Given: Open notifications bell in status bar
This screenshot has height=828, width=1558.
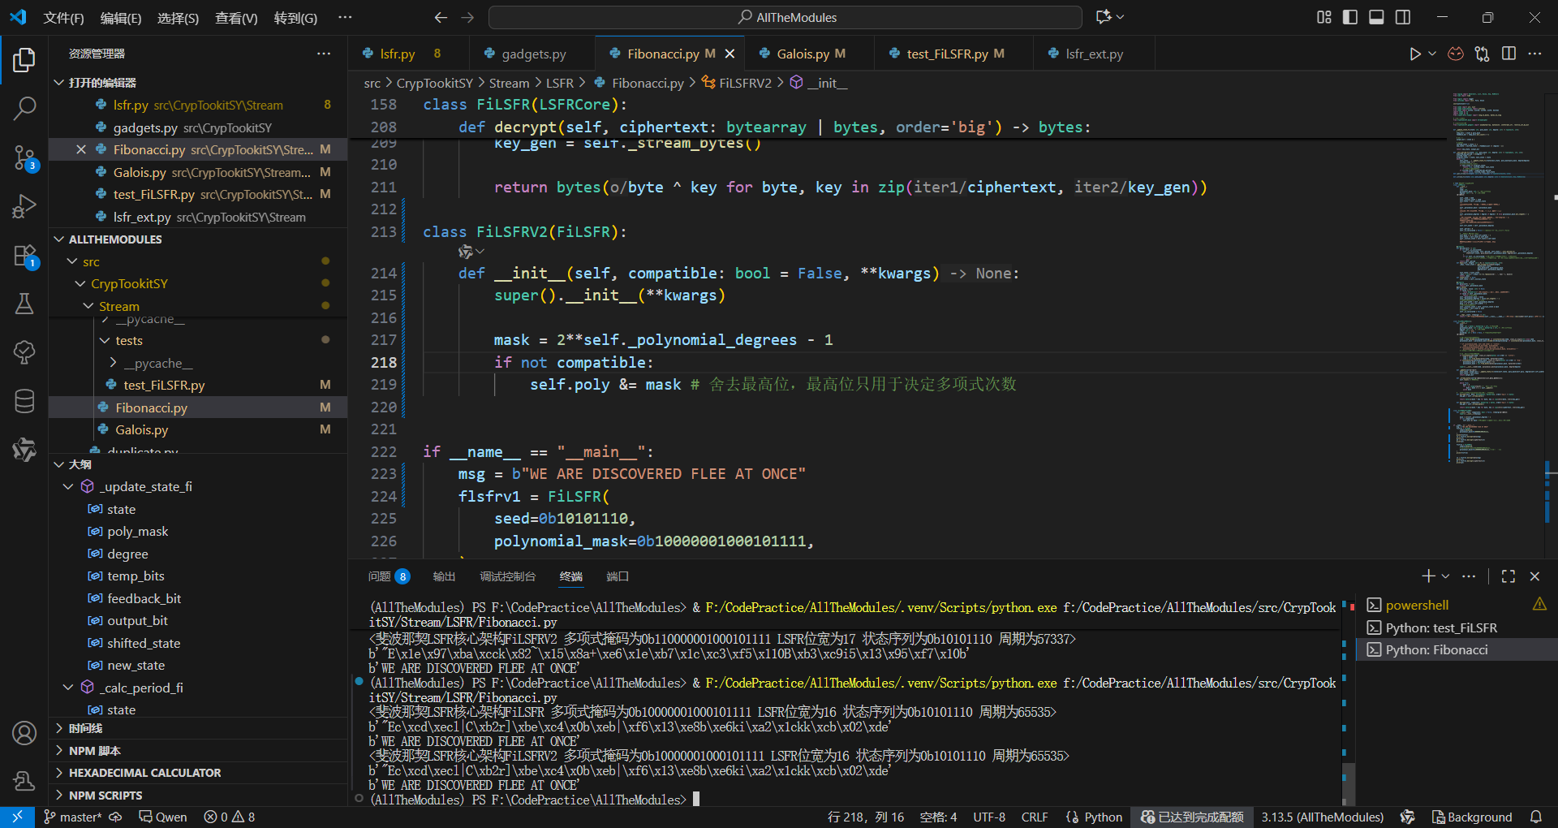Looking at the screenshot, I should [x=1536, y=817].
